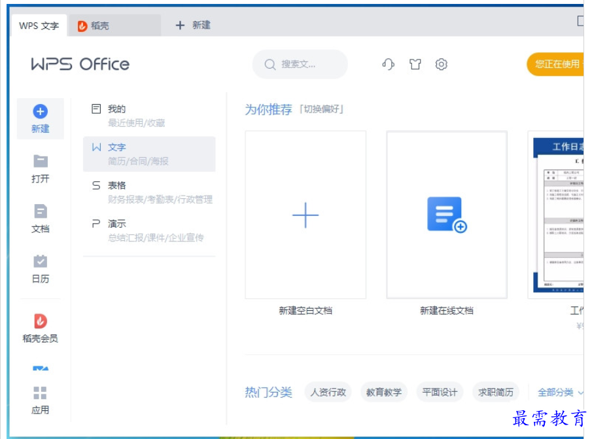Click the 搜索文 search field
This screenshot has height=439, width=592.
coord(300,65)
